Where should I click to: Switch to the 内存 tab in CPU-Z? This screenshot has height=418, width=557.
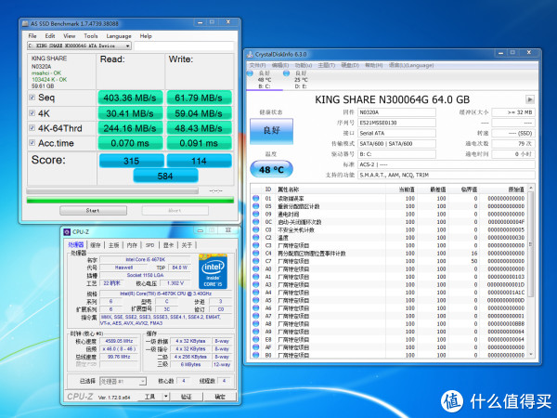point(132,245)
